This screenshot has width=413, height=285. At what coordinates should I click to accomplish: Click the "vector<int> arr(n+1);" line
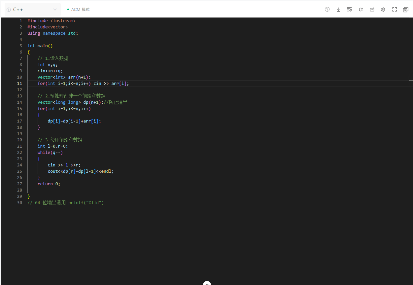pos(64,77)
